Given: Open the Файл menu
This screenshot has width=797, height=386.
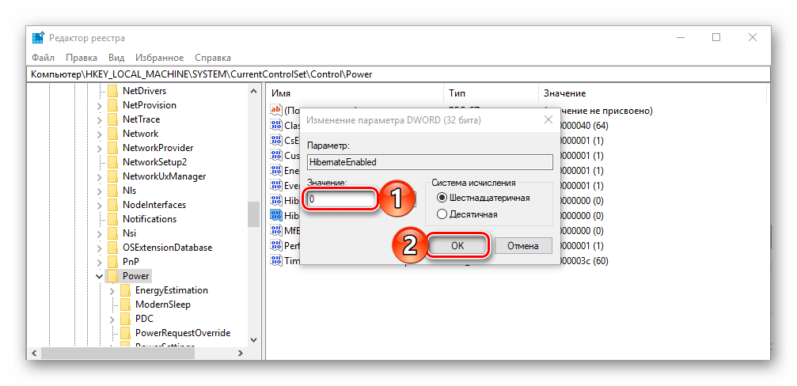Looking at the screenshot, I should point(44,58).
